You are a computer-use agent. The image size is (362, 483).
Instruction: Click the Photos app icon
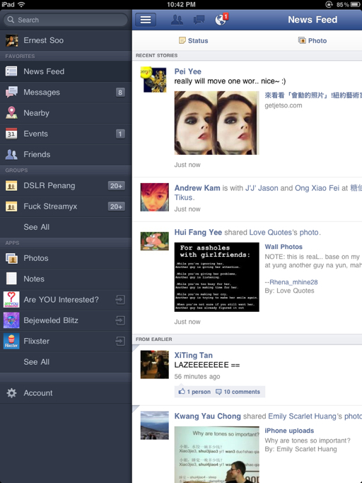[11, 258]
